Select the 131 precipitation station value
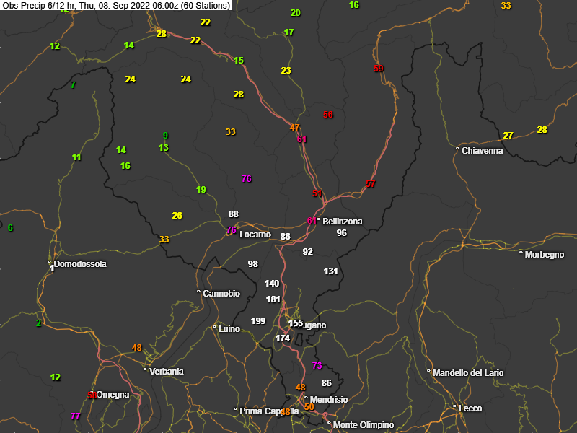 coord(331,271)
